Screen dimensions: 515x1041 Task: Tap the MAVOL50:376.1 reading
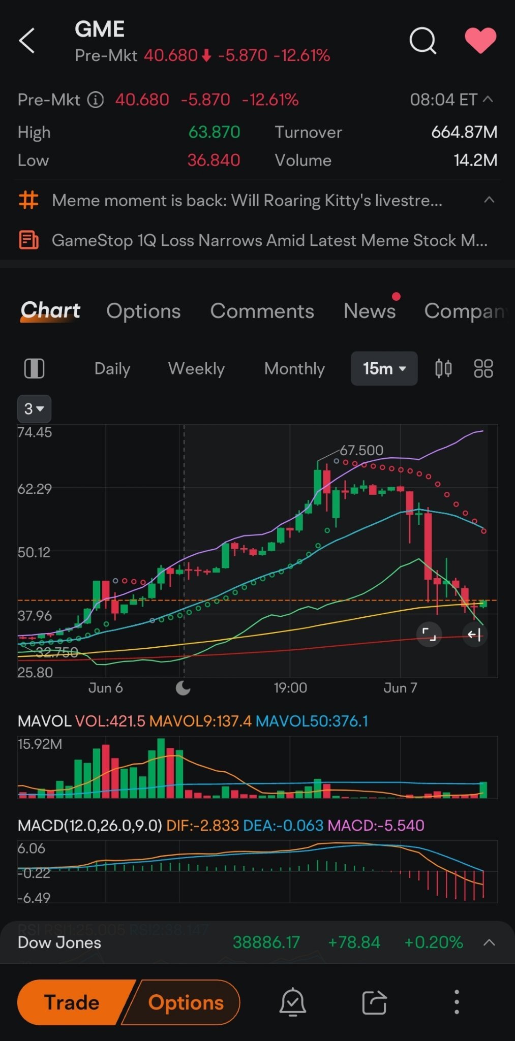click(x=312, y=721)
